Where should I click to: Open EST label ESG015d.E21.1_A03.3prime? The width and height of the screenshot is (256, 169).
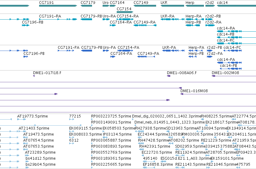(186, 158)
